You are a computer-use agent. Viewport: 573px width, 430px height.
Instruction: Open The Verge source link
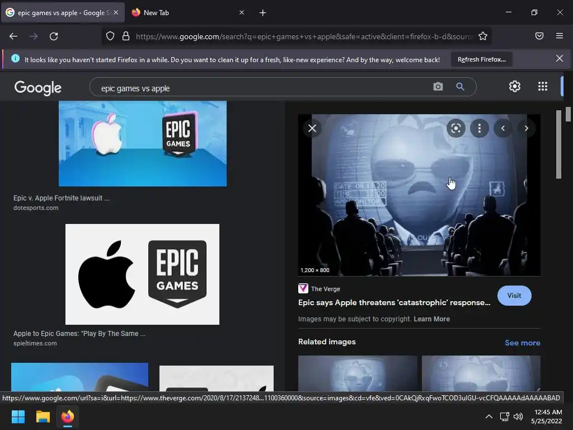pos(320,289)
